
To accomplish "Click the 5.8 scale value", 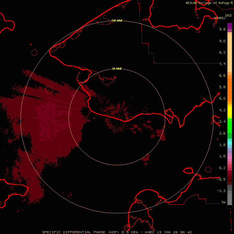I will point(222,87).
